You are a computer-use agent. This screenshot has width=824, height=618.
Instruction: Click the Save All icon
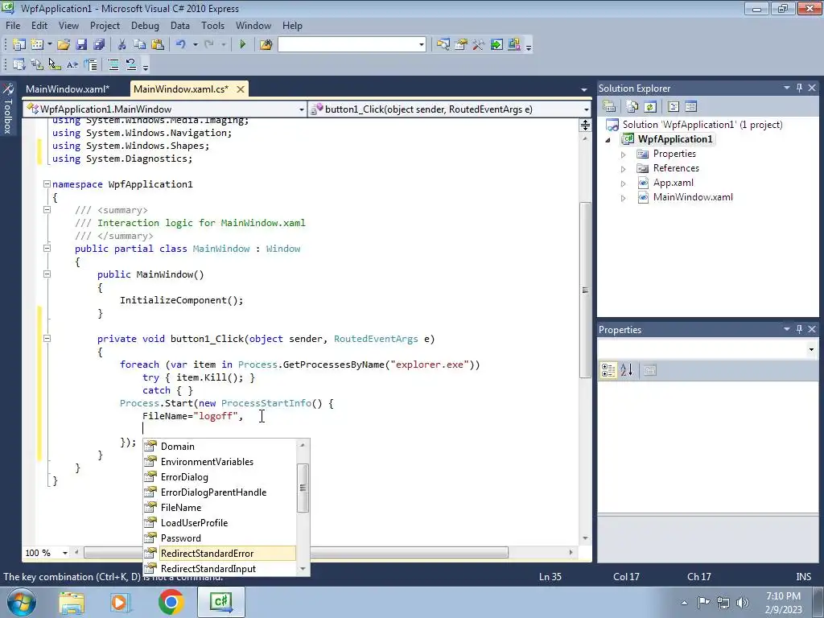[99, 45]
